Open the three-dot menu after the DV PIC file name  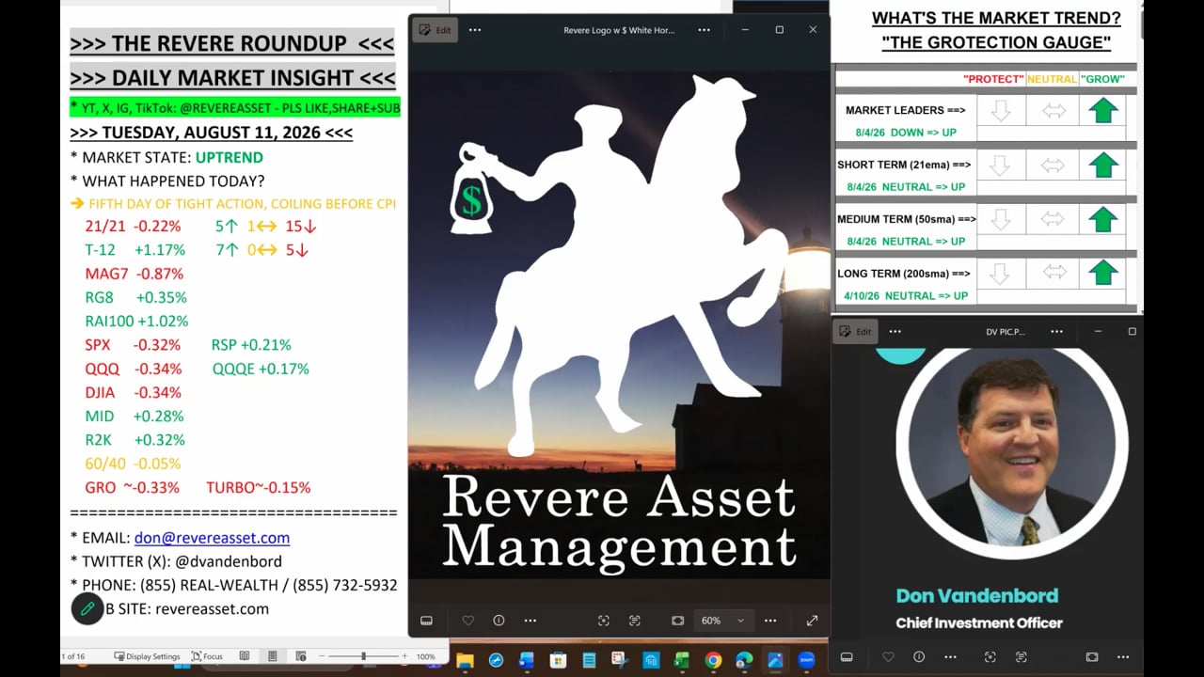tap(1057, 331)
